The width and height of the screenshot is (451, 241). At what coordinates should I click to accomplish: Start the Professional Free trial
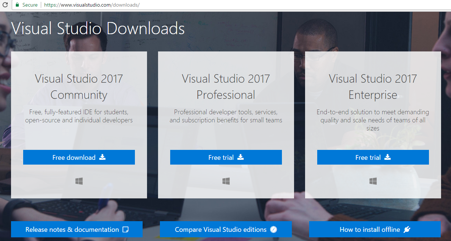(226, 157)
